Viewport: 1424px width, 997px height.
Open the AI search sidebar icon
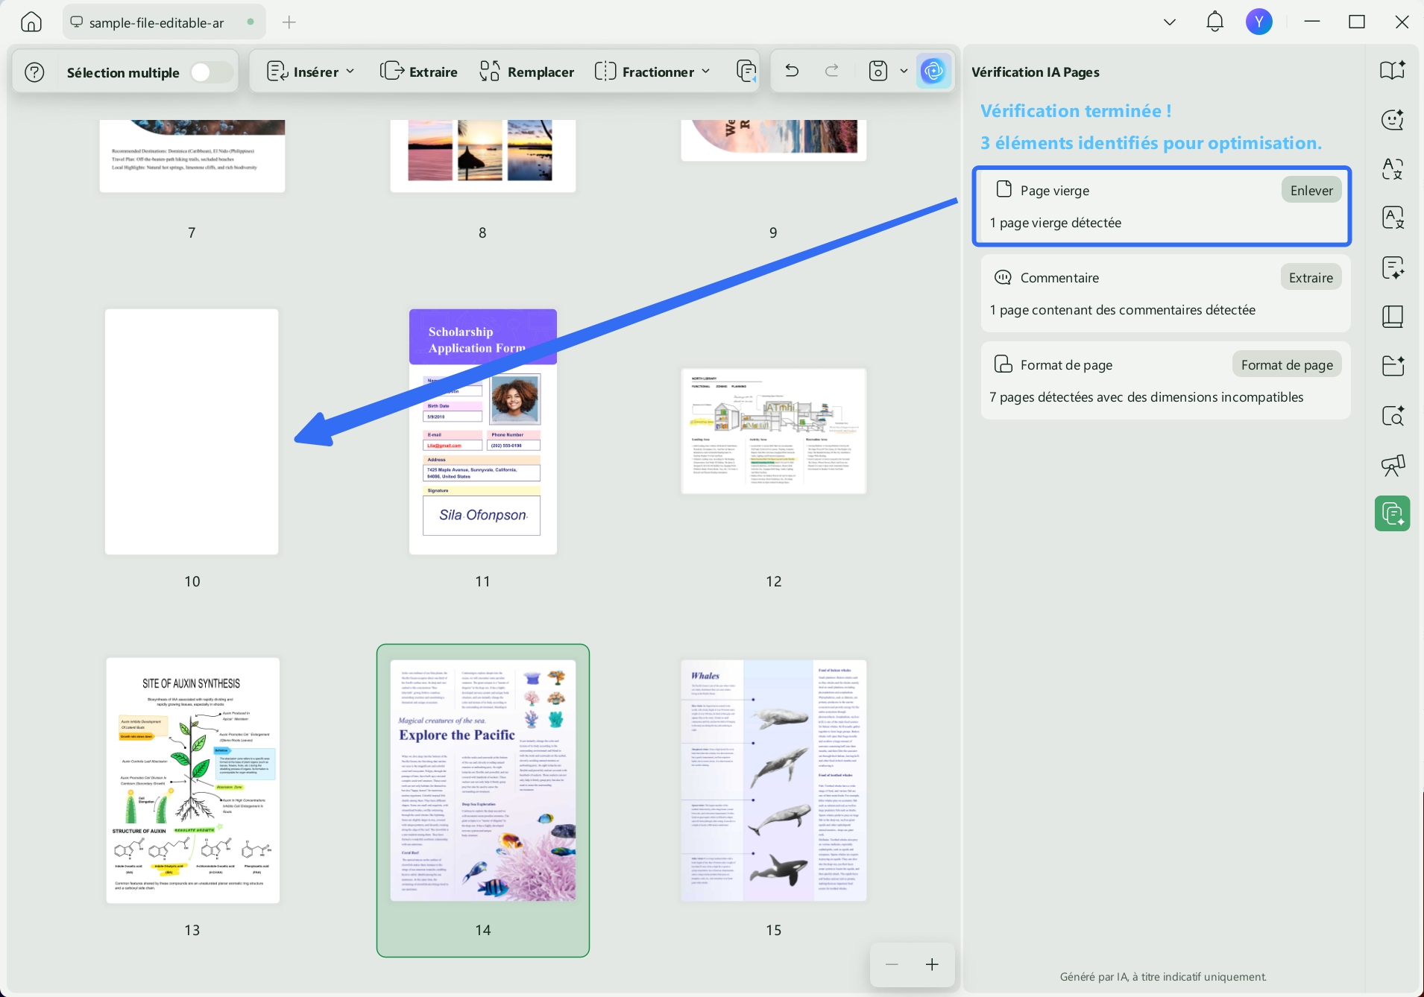(x=1392, y=416)
